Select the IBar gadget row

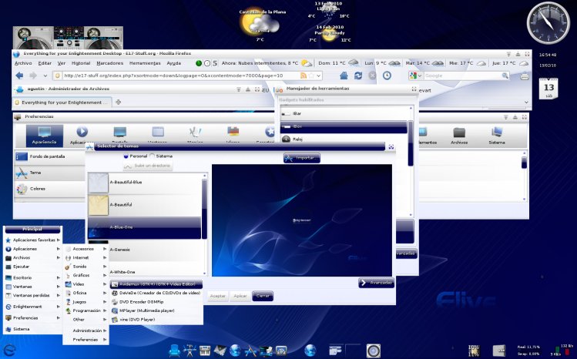(x=344, y=114)
